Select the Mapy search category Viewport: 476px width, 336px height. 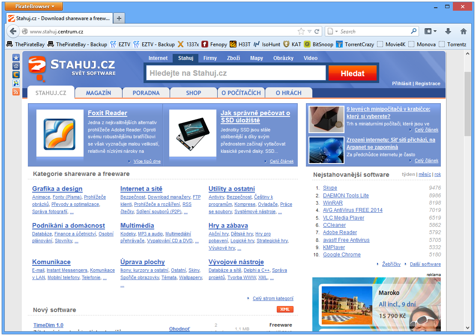257,58
